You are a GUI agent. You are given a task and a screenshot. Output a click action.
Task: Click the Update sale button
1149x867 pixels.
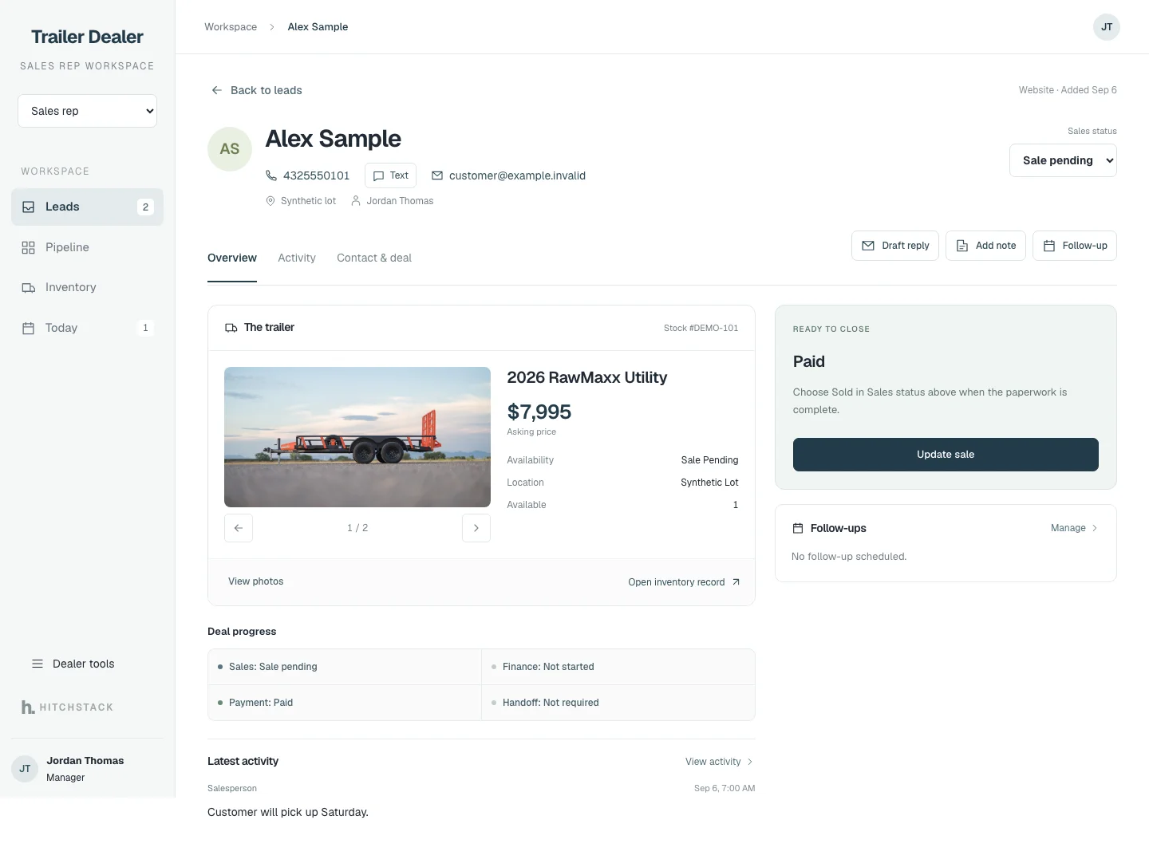pyautogui.click(x=946, y=455)
